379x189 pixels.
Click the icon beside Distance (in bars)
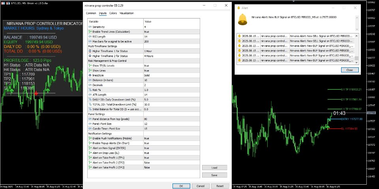click(x=90, y=80)
